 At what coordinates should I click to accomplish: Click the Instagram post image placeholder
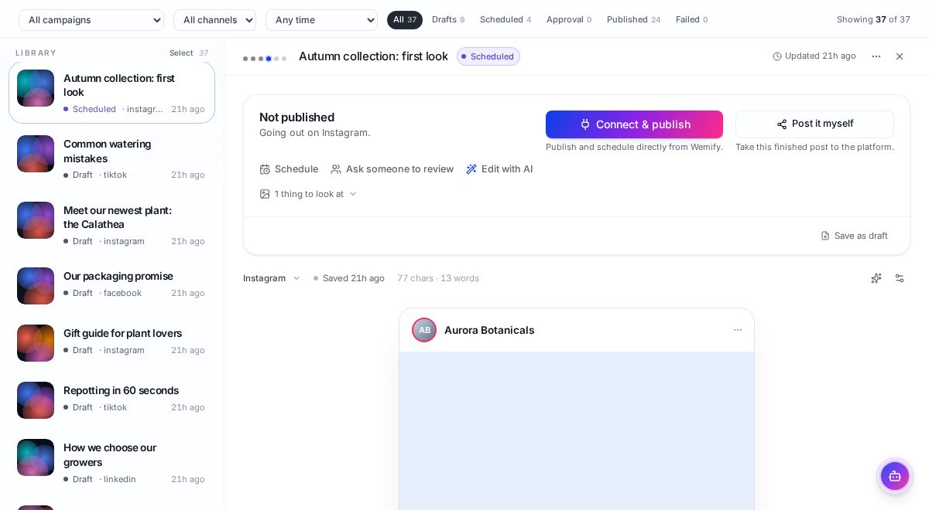point(577,430)
